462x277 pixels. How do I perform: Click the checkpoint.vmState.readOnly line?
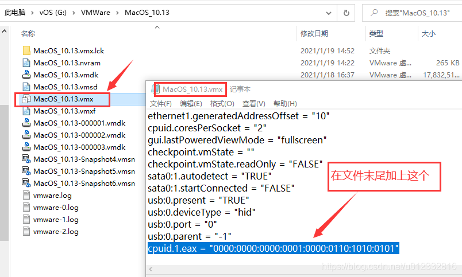coord(235,164)
